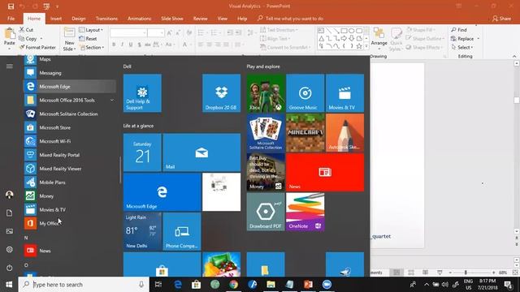Image resolution: width=520 pixels, height=292 pixels.
Task: Switch to the Animations tab
Action: coord(139,19)
